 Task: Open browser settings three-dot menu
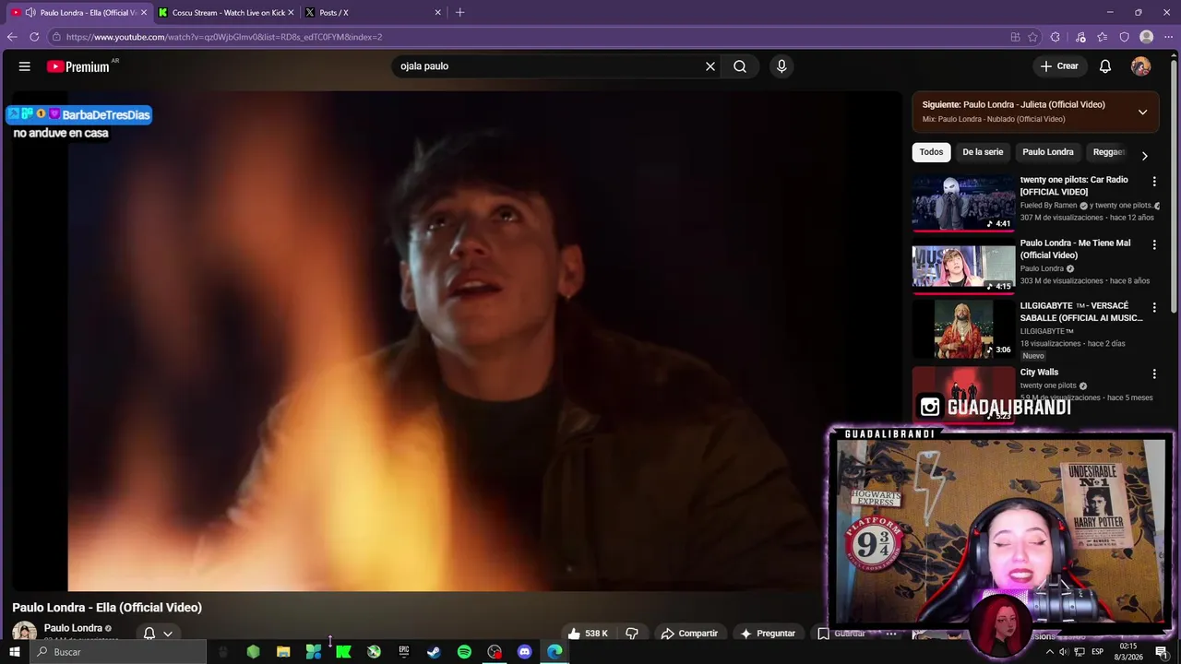point(1169,37)
